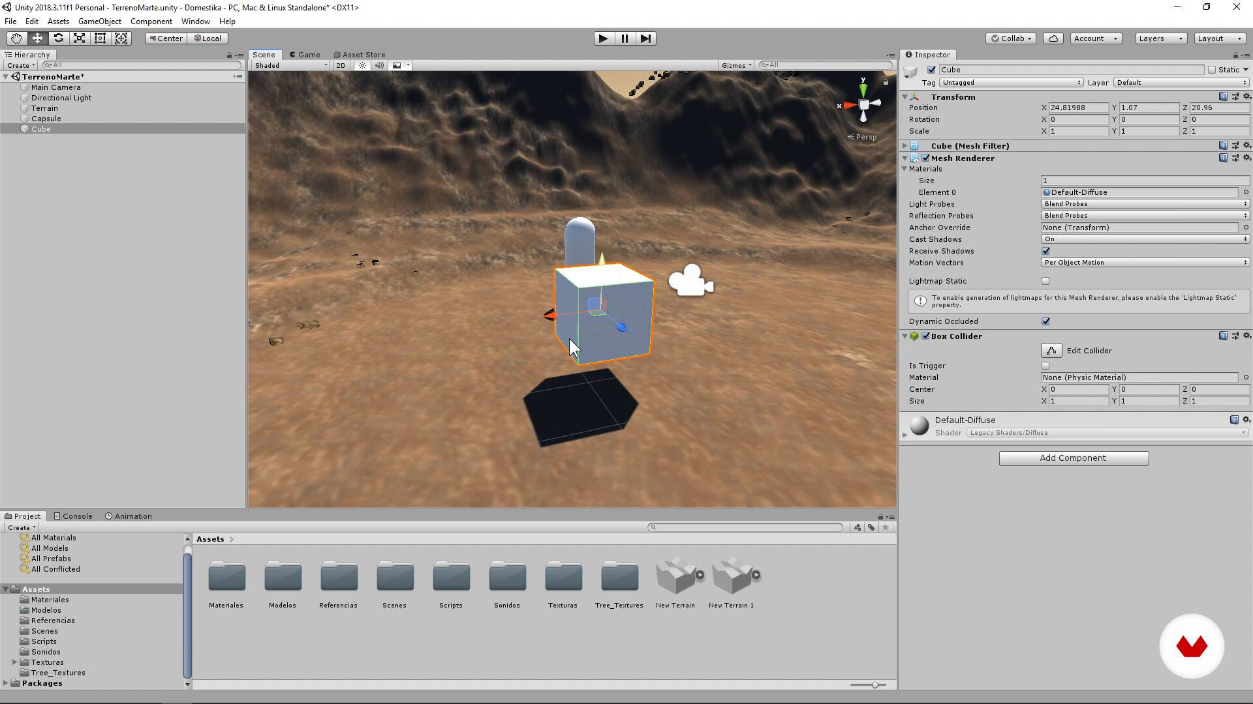Open Default-Diffuse material settings gear
This screenshot has height=704, width=1253.
[x=1246, y=420]
